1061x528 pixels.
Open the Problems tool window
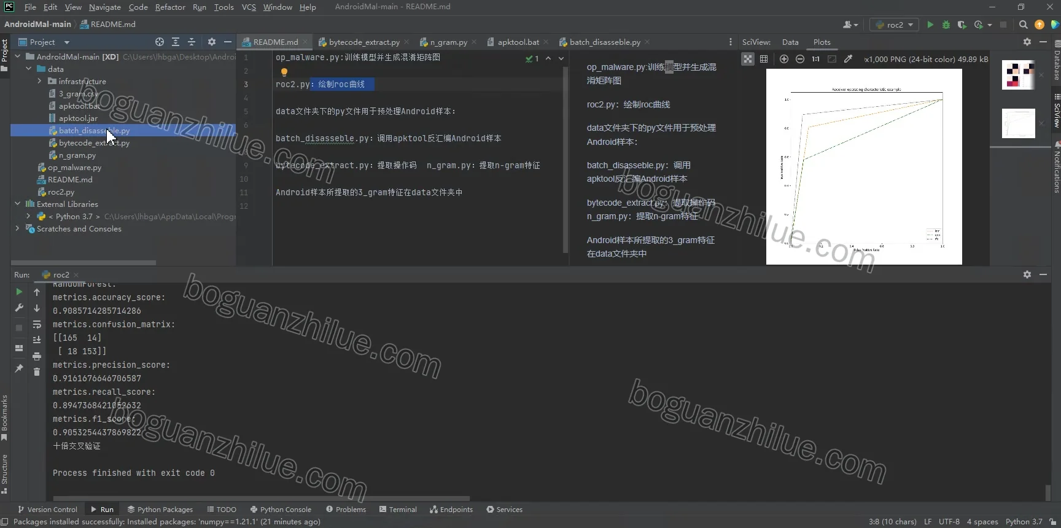tap(346, 509)
